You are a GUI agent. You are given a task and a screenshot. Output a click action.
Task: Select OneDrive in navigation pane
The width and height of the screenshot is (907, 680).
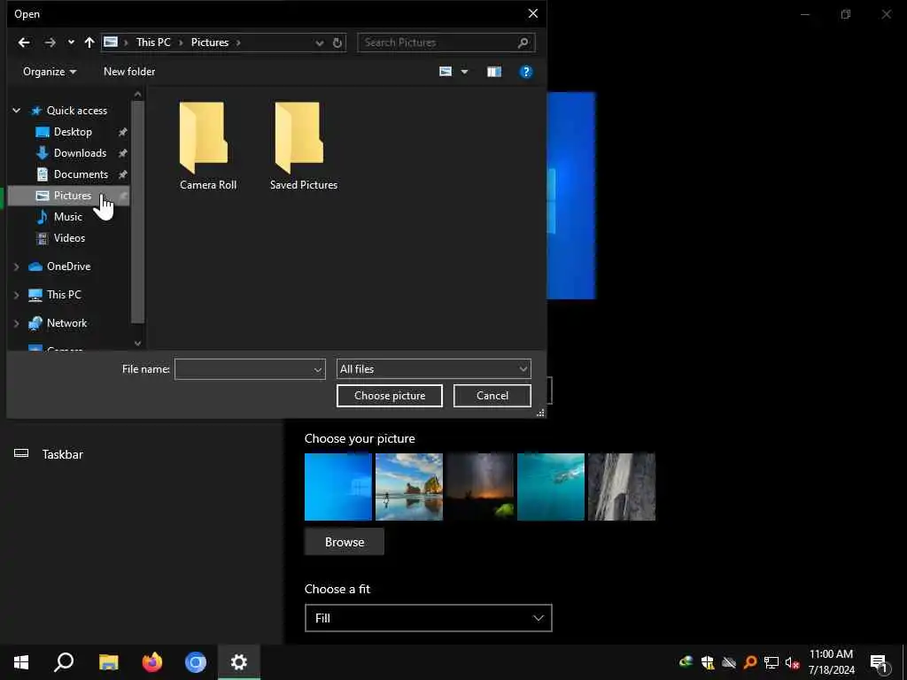pyautogui.click(x=68, y=267)
